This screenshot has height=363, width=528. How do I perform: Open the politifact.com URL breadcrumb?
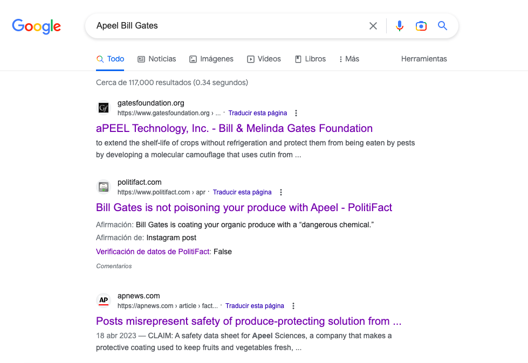tap(161, 192)
